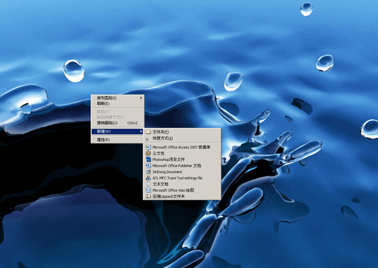This screenshot has width=378, height=268.
Task: Choose ATL MFC Trace Tool settings file
Action: pos(182,178)
